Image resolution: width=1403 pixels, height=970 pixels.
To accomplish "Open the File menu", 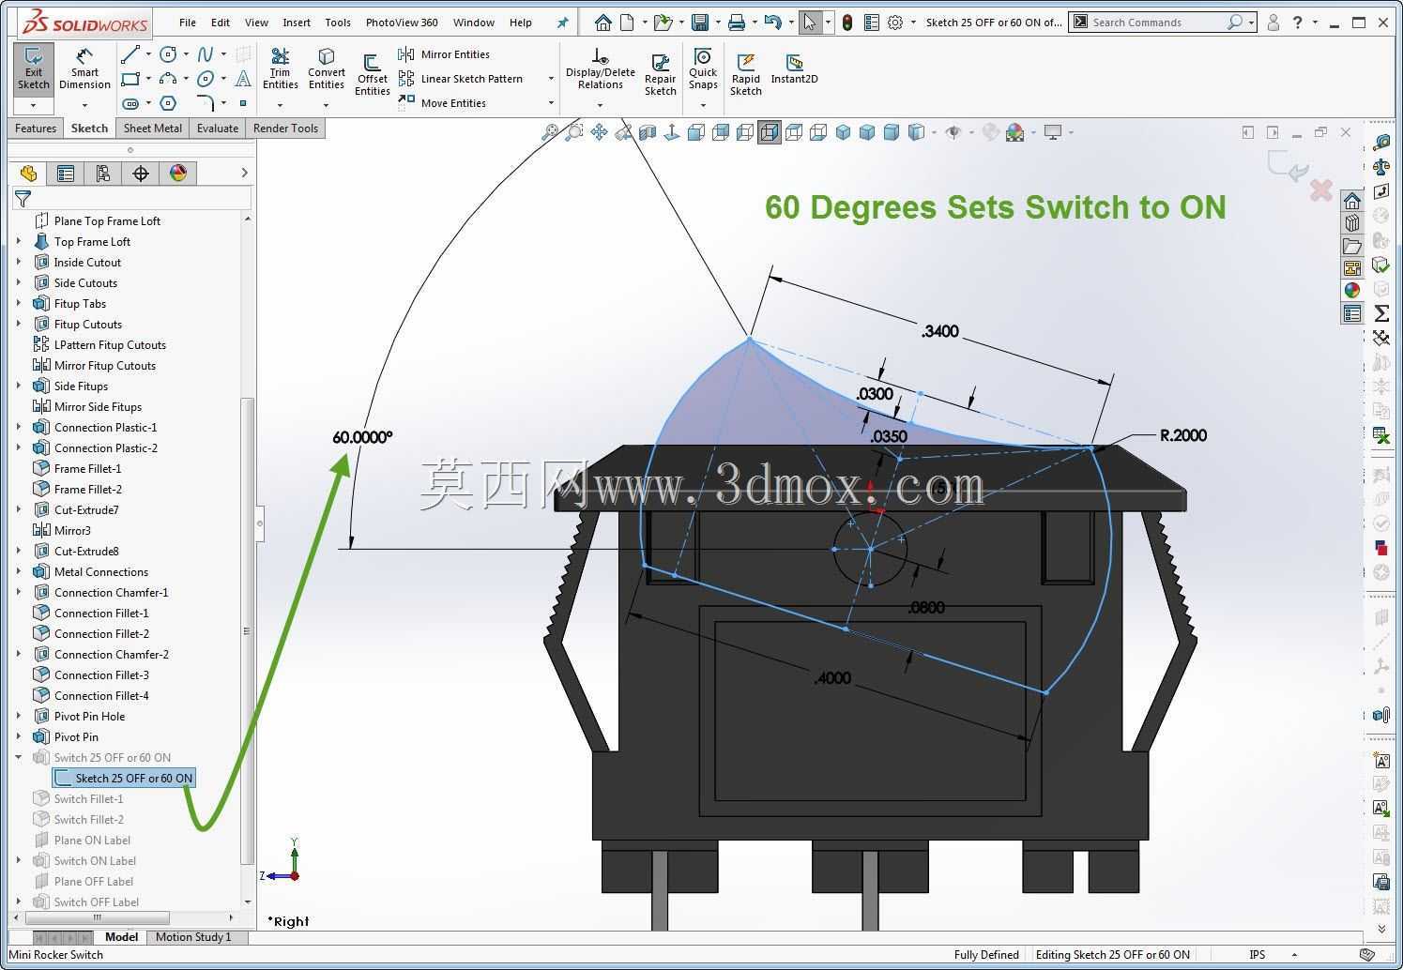I will point(188,23).
